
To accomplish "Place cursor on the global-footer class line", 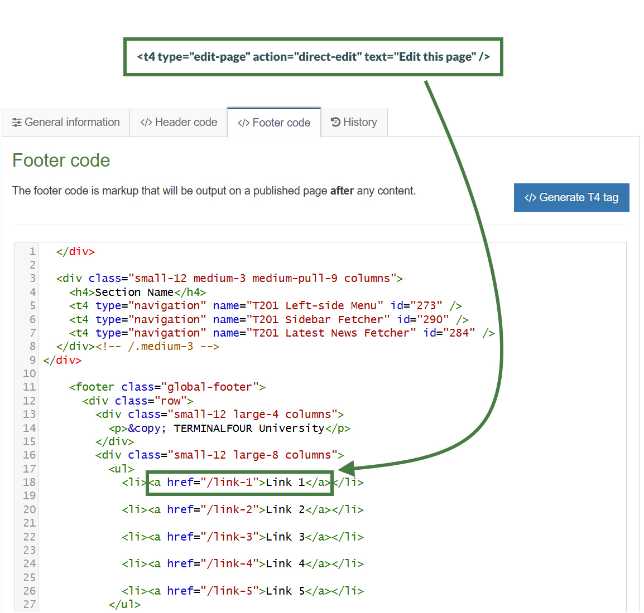I will [x=167, y=387].
